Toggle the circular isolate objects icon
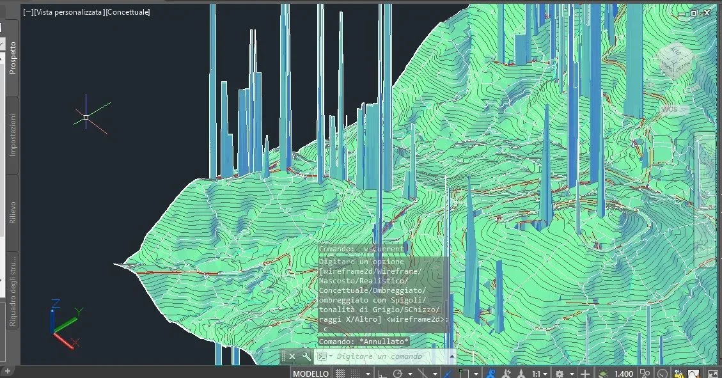 662,374
